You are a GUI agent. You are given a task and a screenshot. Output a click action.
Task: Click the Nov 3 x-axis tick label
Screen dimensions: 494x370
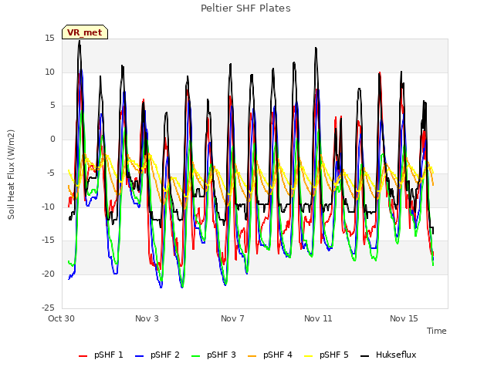pyautogui.click(x=147, y=318)
